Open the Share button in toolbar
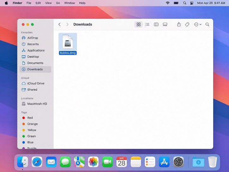 click(x=179, y=24)
